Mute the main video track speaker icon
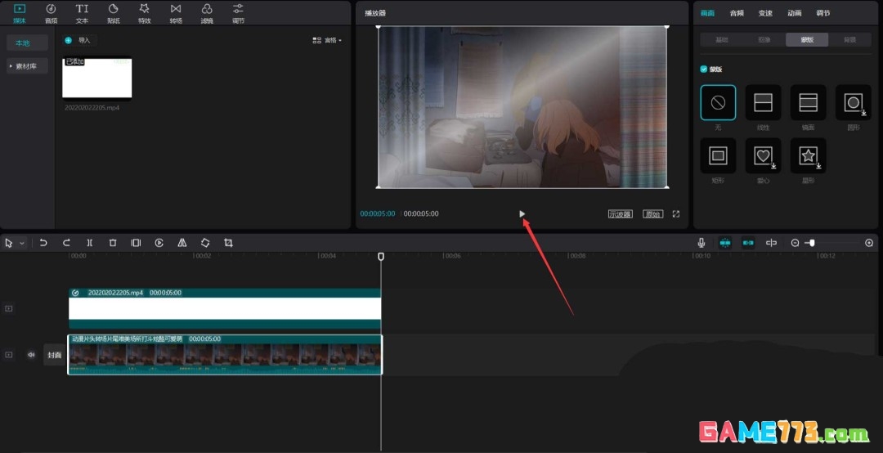This screenshot has width=883, height=453. coord(31,355)
